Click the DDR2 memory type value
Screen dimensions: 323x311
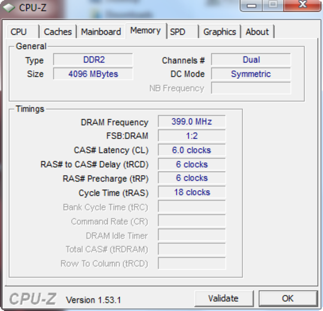93,60
